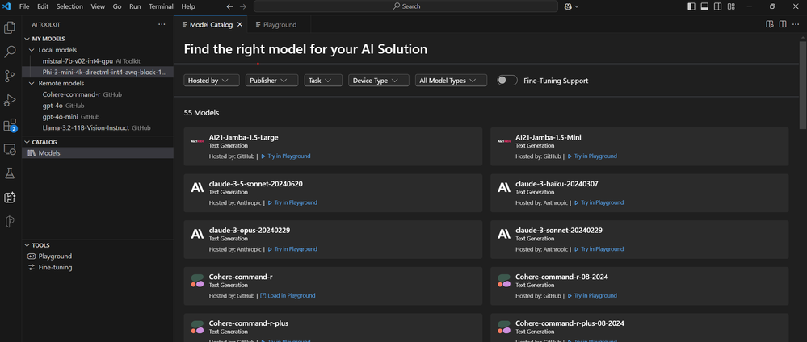
Task: Open Copilot icon in title bar
Action: 572,6
